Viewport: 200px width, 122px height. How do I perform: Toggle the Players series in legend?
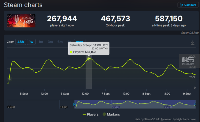coord(93,114)
